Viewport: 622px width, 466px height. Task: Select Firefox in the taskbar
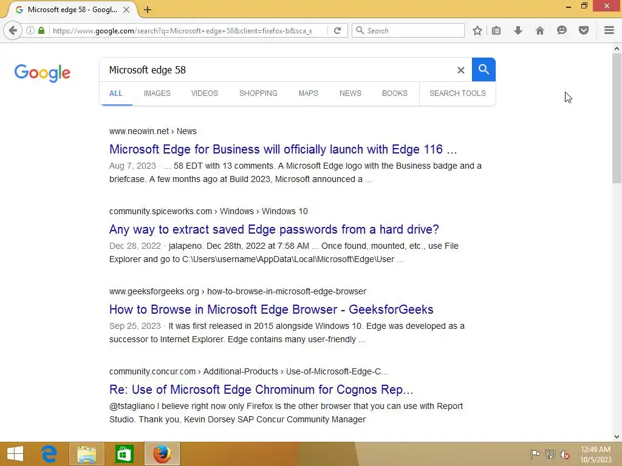[162, 454]
